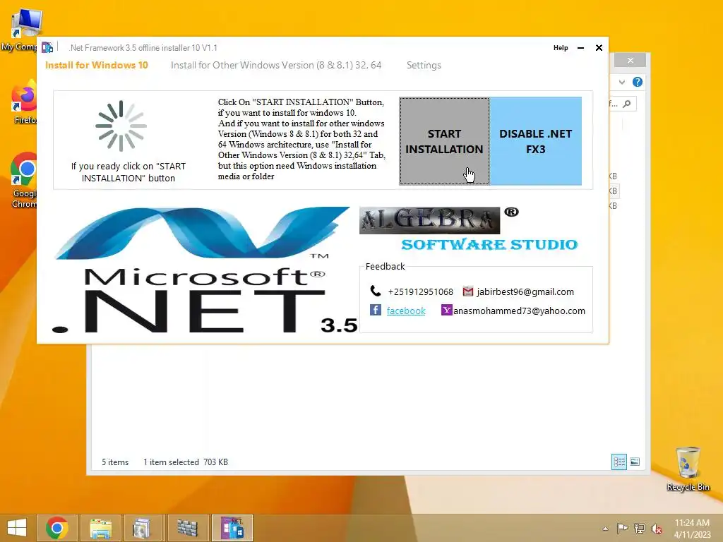Switch Explorer to details view

(x=619, y=462)
